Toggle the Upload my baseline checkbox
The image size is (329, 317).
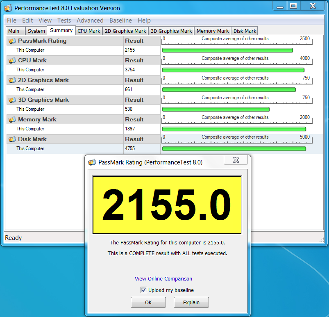pos(144,290)
